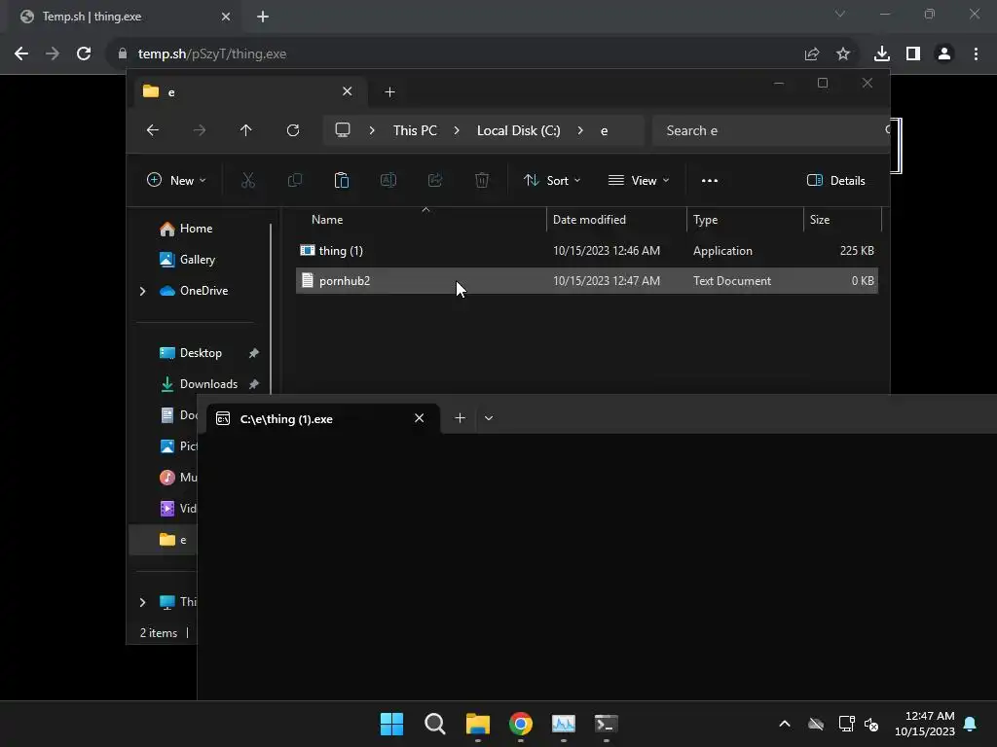Open the See more (three dots) menu
997x747 pixels.
point(710,180)
